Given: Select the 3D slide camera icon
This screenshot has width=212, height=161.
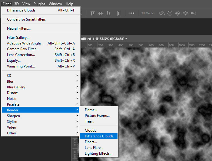Looking at the screenshot, I should (185, 13).
